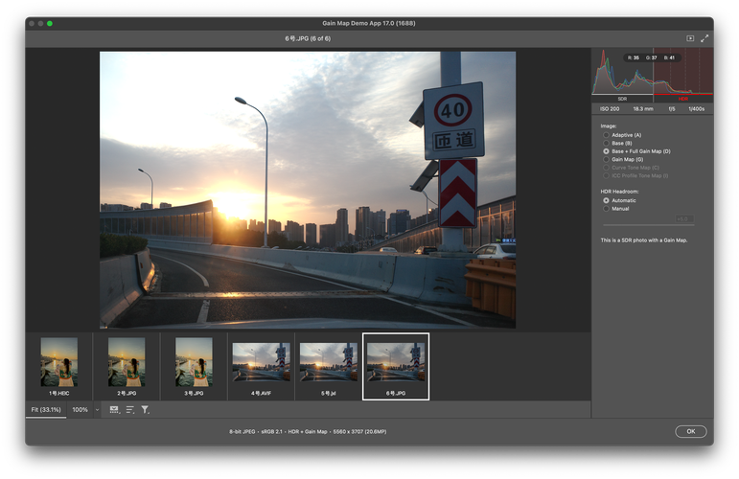Image resolution: width=739 pixels, height=479 pixels.
Task: Set HDR Headroom to Manual
Action: click(x=606, y=208)
